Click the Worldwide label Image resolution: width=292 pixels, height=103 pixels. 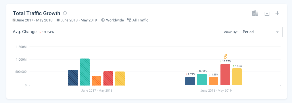pyautogui.click(x=115, y=20)
